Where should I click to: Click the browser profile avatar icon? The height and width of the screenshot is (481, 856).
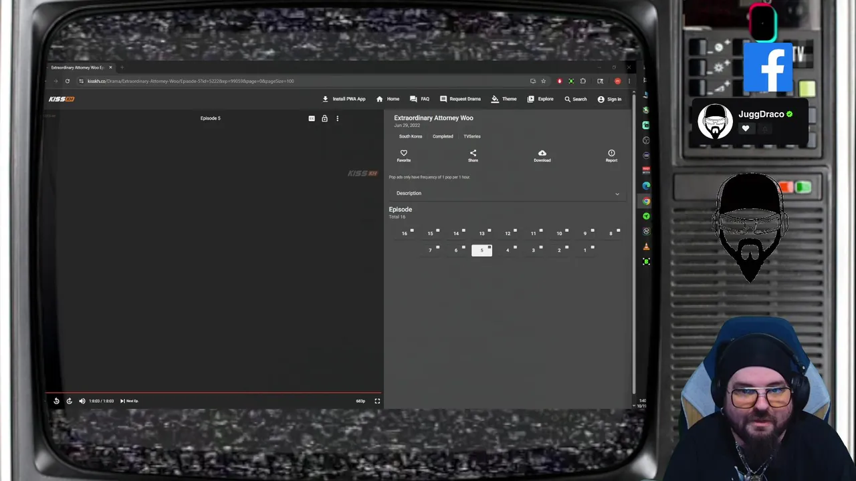click(617, 81)
